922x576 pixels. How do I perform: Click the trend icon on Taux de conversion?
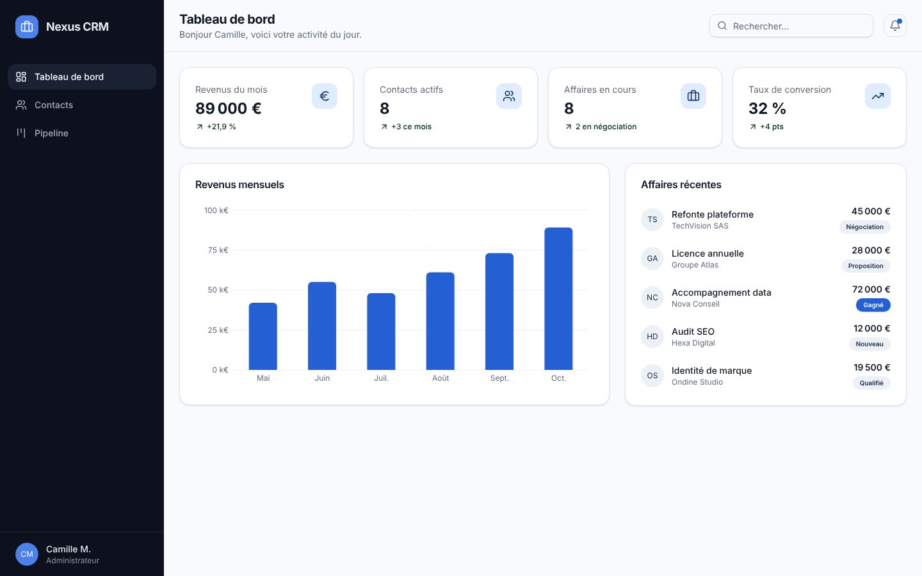coord(878,96)
